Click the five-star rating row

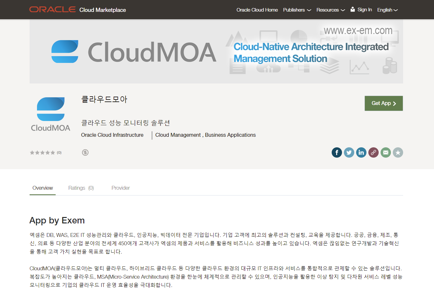tap(42, 152)
